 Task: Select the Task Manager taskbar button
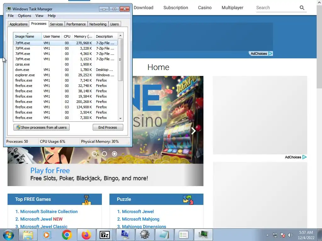[203, 235]
